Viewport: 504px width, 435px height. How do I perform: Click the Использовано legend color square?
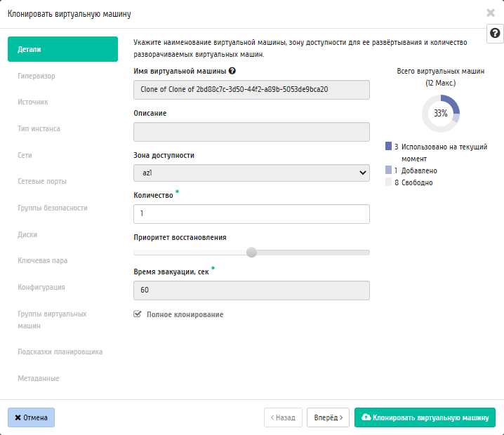tap(388, 146)
